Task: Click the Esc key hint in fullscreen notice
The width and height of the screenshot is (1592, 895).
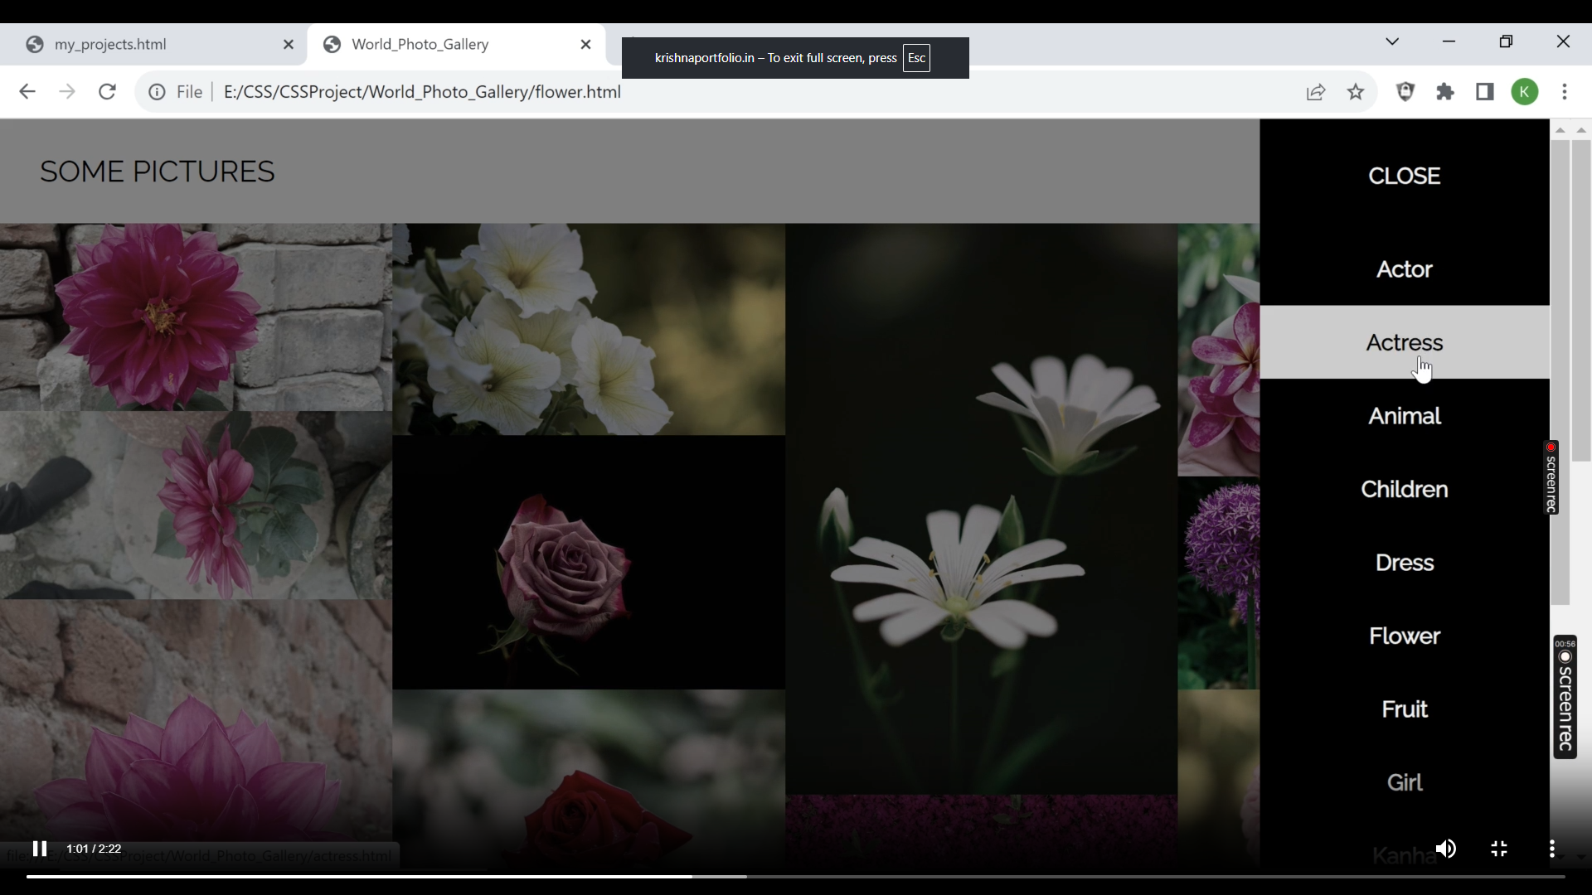Action: pos(916,58)
